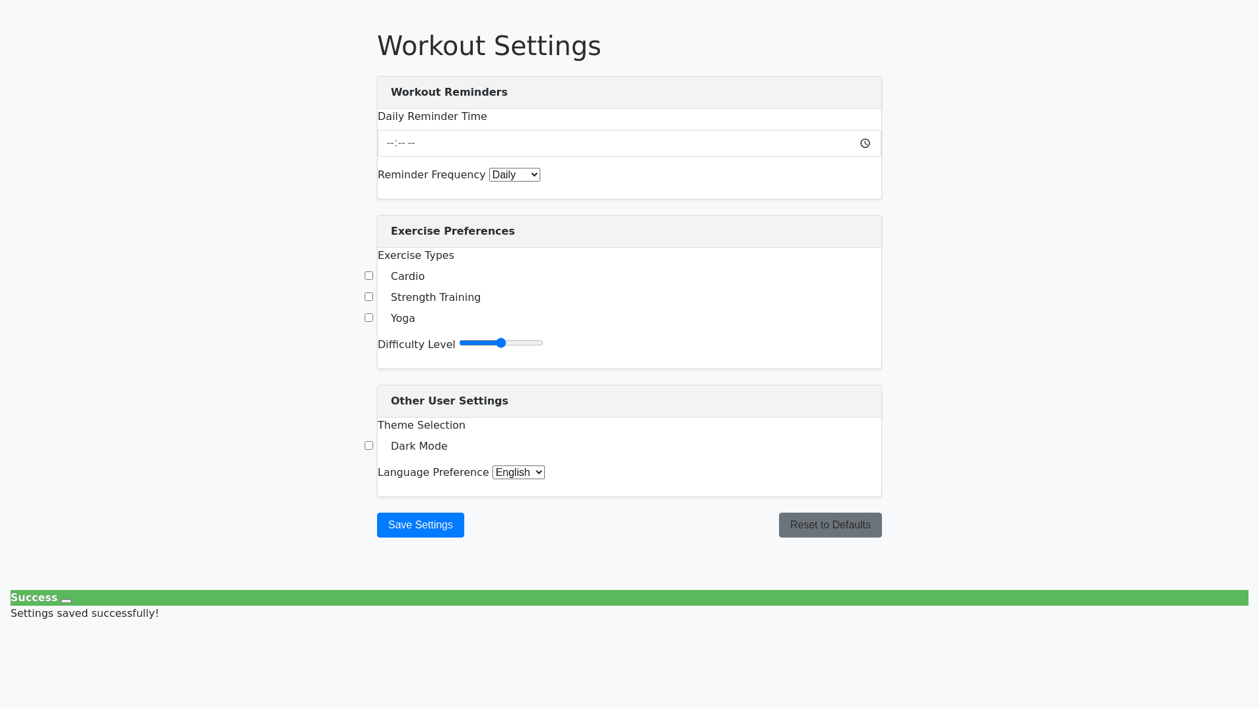Enable the Cardio checkbox
The image size is (1259, 708).
point(369,276)
